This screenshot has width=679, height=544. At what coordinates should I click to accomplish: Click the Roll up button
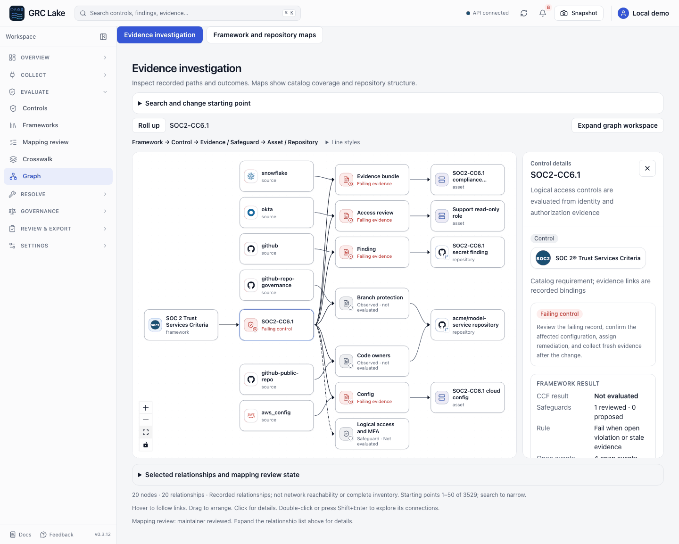149,125
